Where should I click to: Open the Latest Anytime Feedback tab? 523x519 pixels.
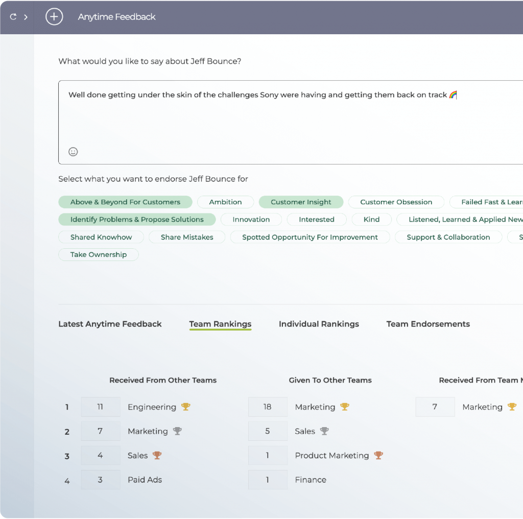click(x=110, y=324)
